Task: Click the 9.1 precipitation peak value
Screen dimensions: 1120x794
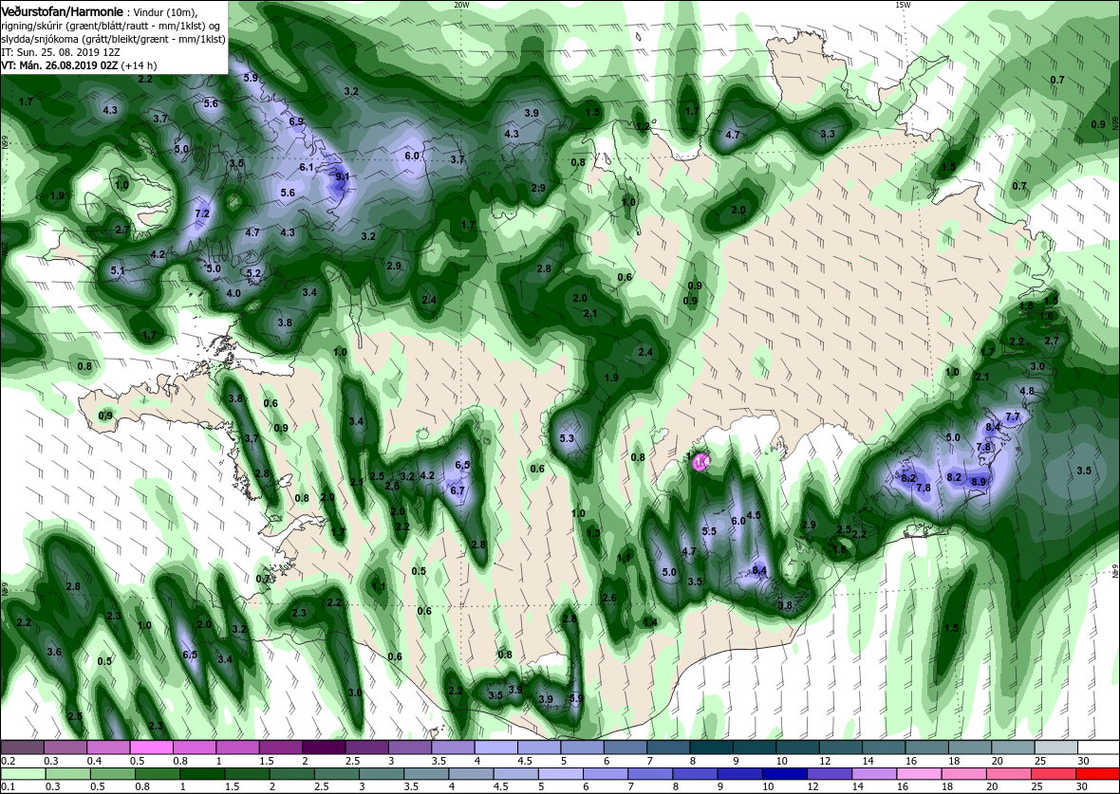Action: click(x=342, y=177)
